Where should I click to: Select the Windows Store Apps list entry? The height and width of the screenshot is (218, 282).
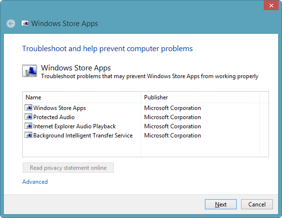[59, 108]
